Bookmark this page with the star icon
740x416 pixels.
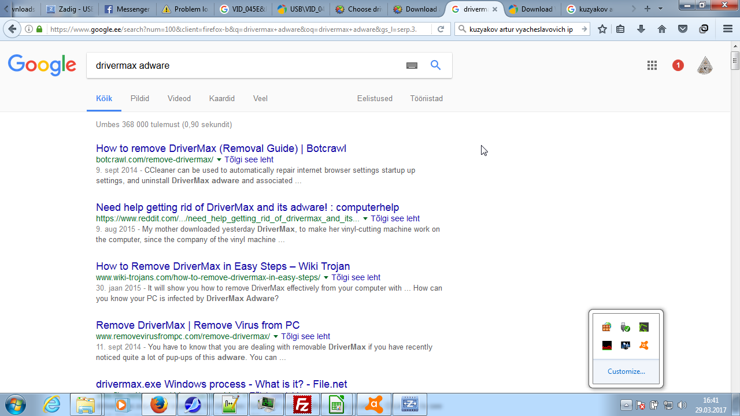[x=602, y=29]
